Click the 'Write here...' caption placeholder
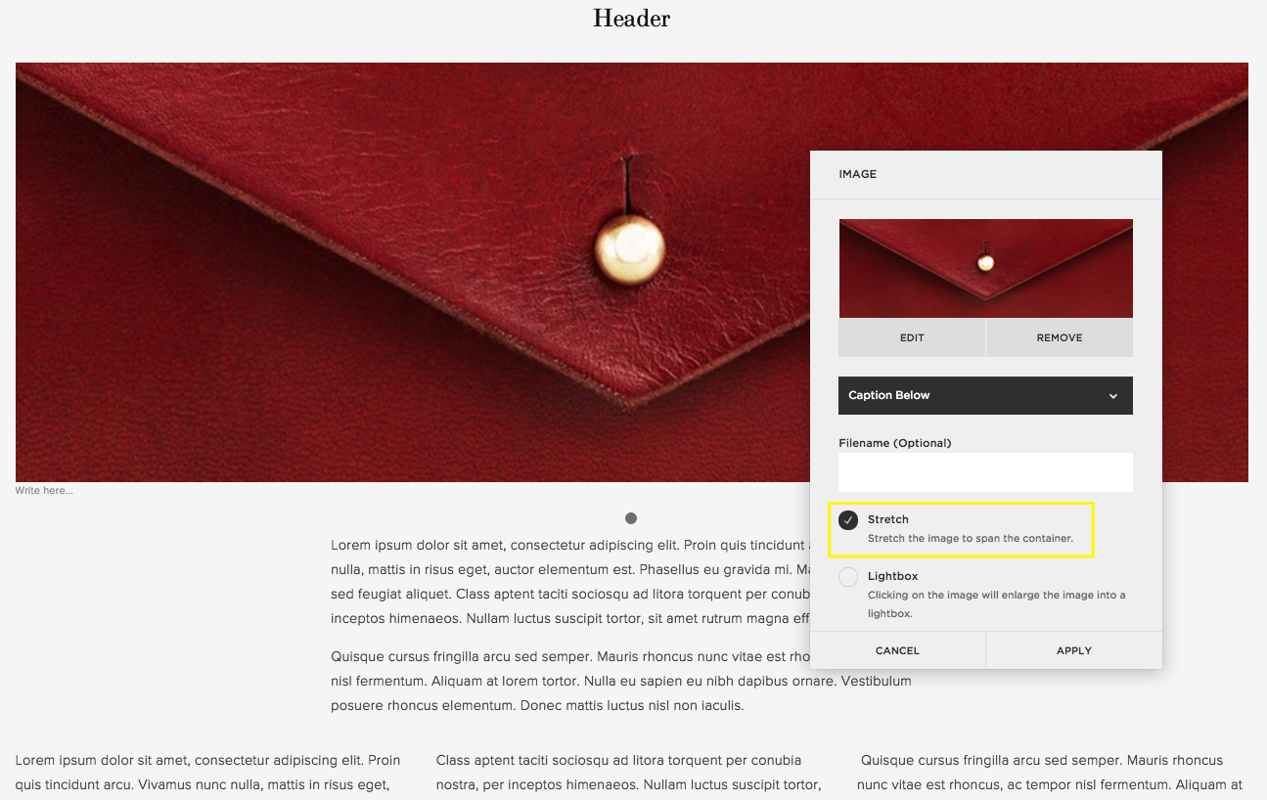 click(44, 490)
